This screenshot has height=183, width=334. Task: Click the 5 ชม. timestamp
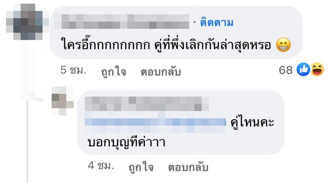73,71
